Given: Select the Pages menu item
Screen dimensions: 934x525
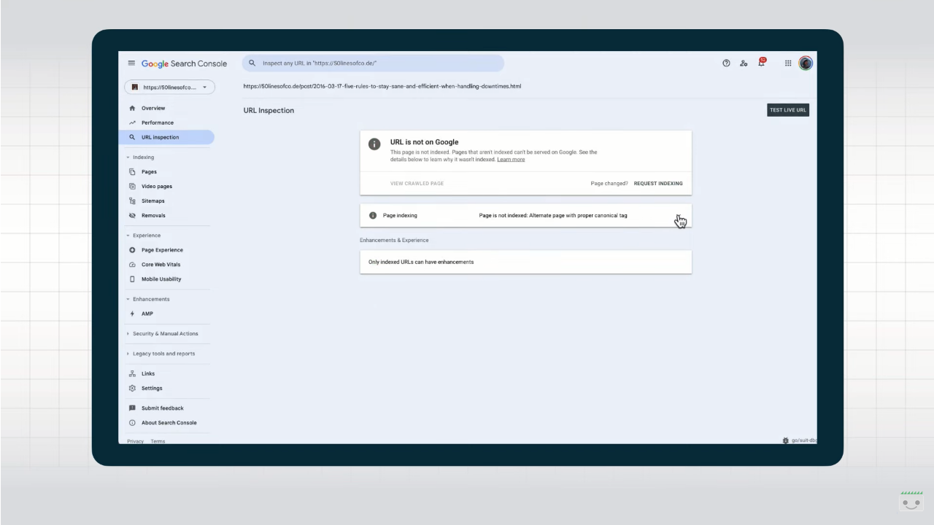Looking at the screenshot, I should [x=149, y=171].
